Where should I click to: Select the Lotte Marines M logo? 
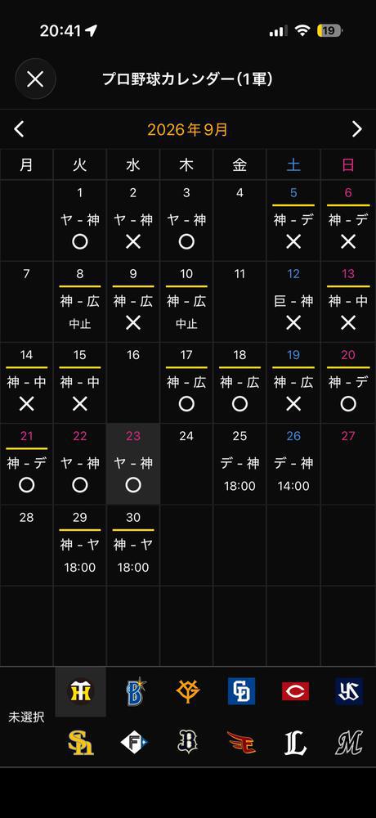[x=348, y=743]
